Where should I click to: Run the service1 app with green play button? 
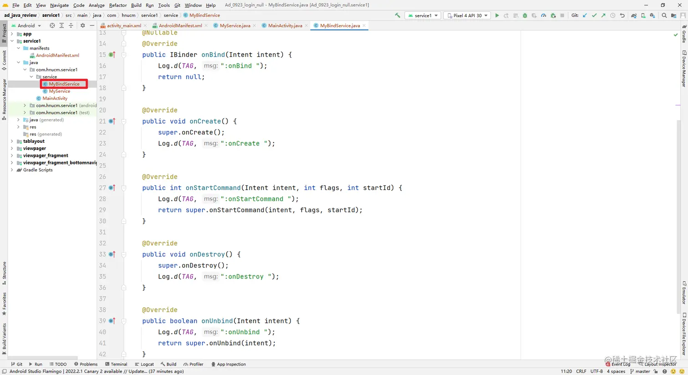point(497,15)
